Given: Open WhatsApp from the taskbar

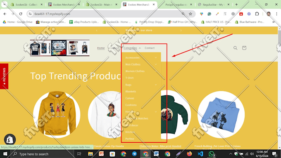Looking at the screenshot, I should (x=212, y=154).
